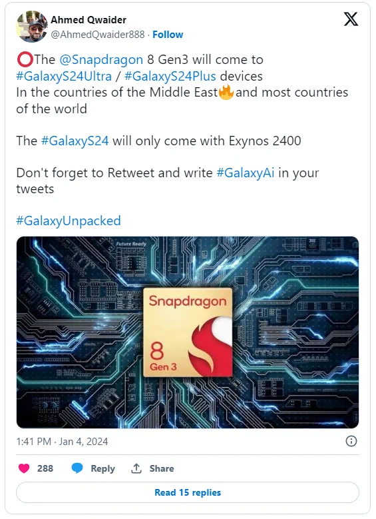Click the Reply text label
Viewport: 376px width, 519px height.
[x=103, y=468]
